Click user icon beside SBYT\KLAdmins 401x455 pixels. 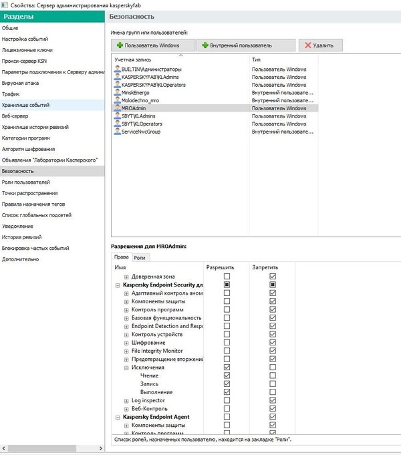[x=118, y=116]
